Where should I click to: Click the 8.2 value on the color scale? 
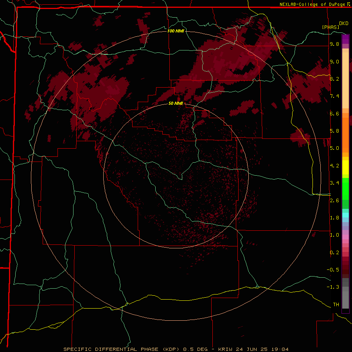[334, 79]
